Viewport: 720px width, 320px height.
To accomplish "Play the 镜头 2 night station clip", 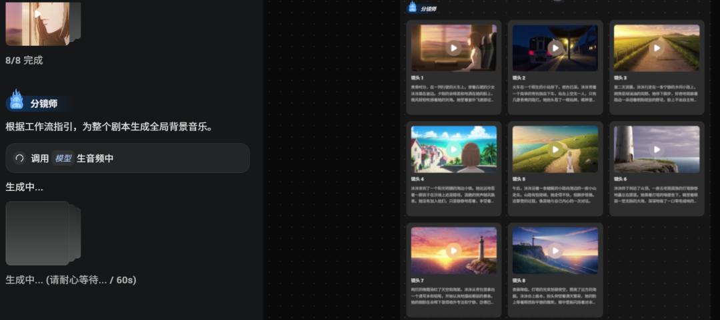I will (x=555, y=48).
